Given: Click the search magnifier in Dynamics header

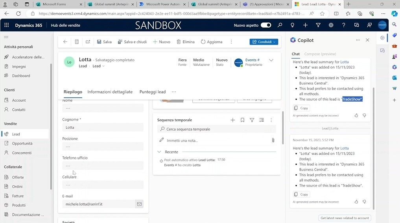Looking at the screenshot, I should pyautogui.click(x=280, y=25).
